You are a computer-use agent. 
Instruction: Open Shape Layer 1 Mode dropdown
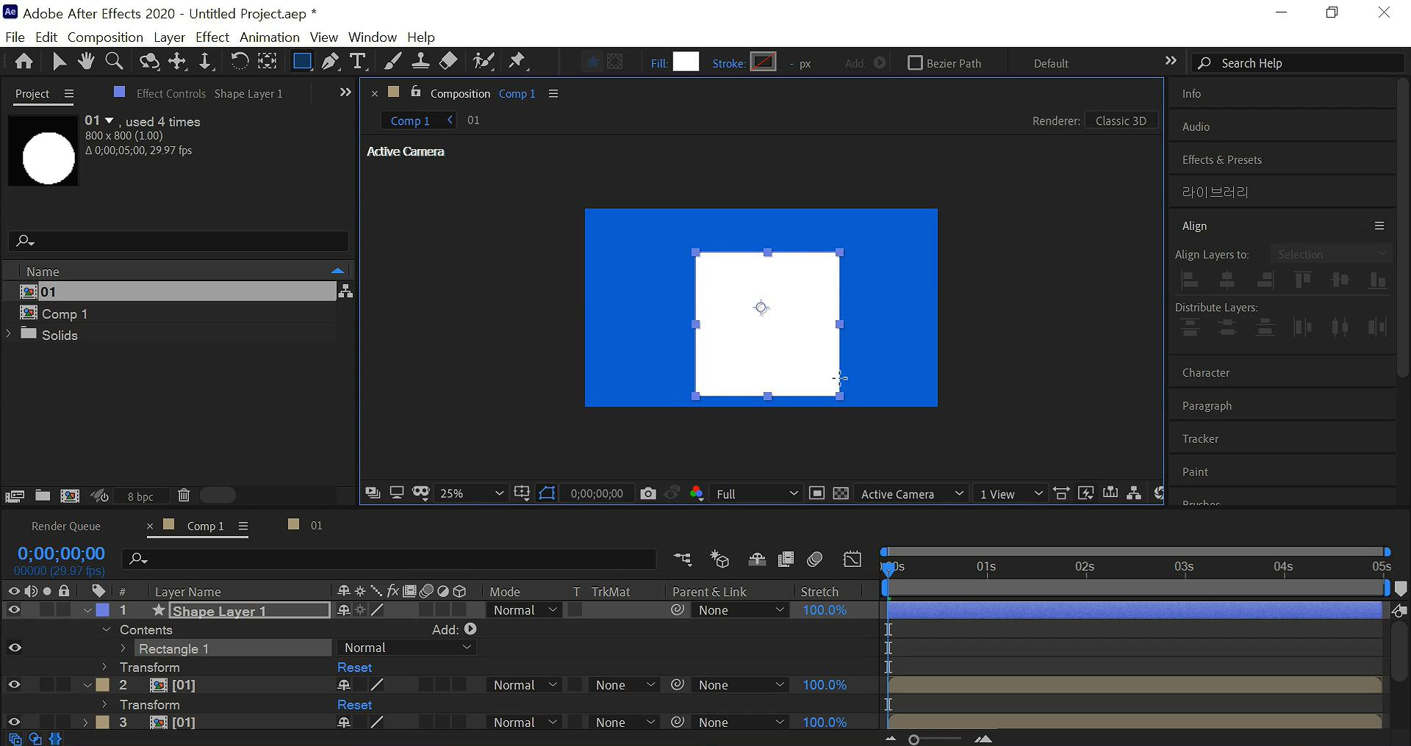click(525, 610)
